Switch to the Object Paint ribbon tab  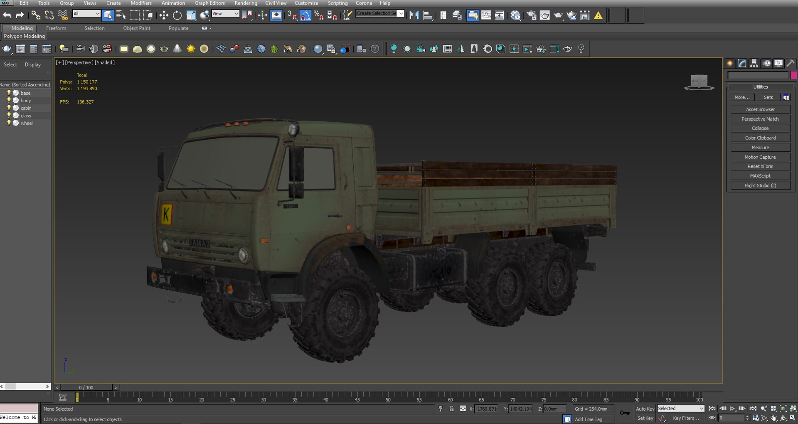pos(137,28)
